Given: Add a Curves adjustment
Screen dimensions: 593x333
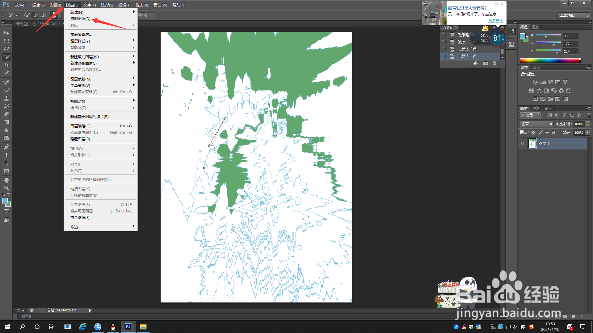Looking at the screenshot, I should coord(550,82).
